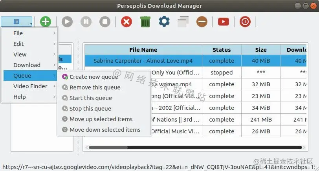
Task: Click the green add new download icon
Action: 45,22
